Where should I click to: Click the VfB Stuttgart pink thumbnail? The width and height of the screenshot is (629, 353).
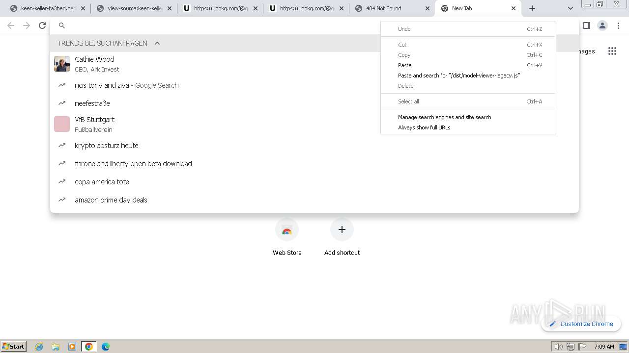point(62,124)
